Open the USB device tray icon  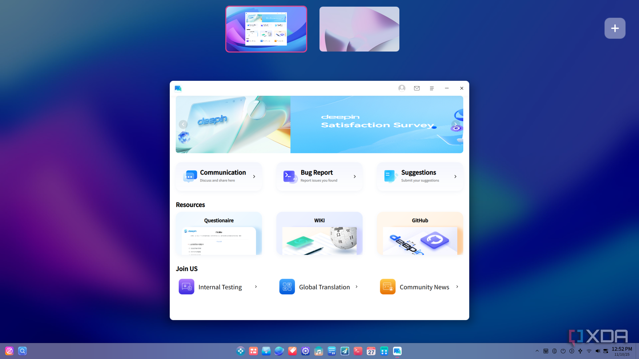pos(580,351)
